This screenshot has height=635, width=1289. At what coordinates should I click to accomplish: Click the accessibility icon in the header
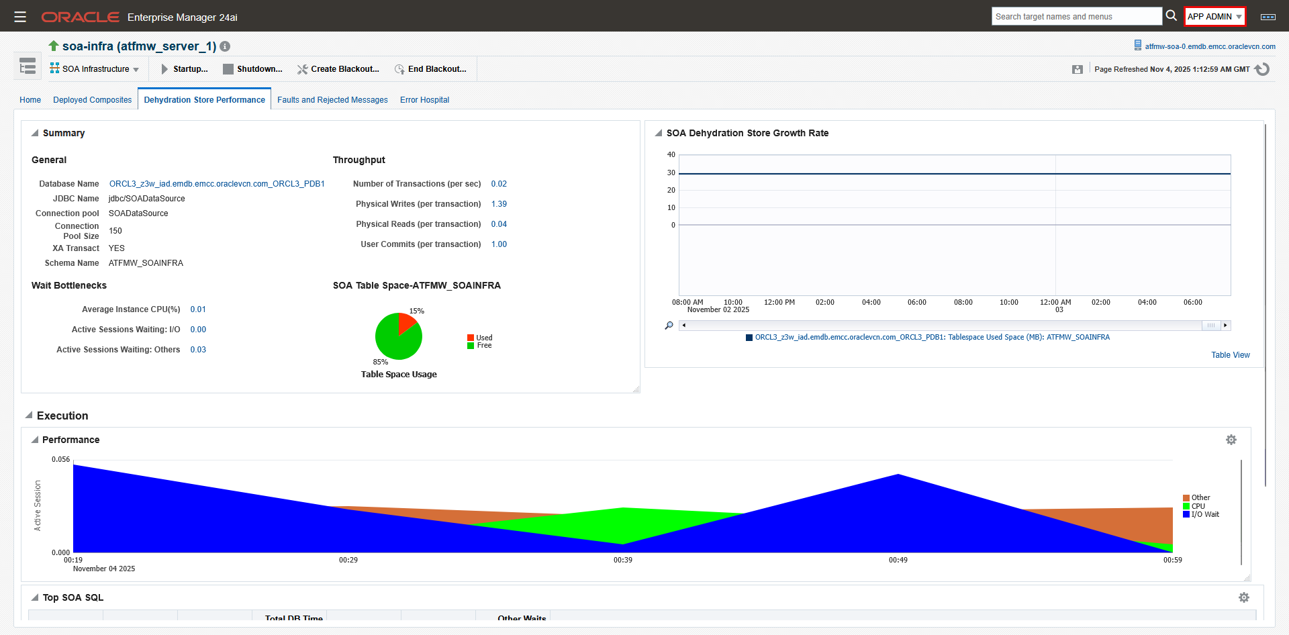point(1268,17)
